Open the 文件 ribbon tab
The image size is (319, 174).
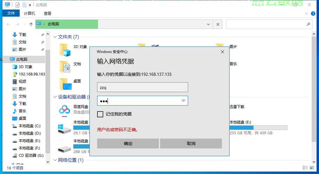(11, 13)
